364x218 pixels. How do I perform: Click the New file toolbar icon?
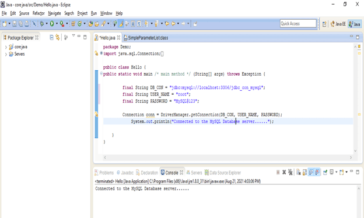(5, 24)
